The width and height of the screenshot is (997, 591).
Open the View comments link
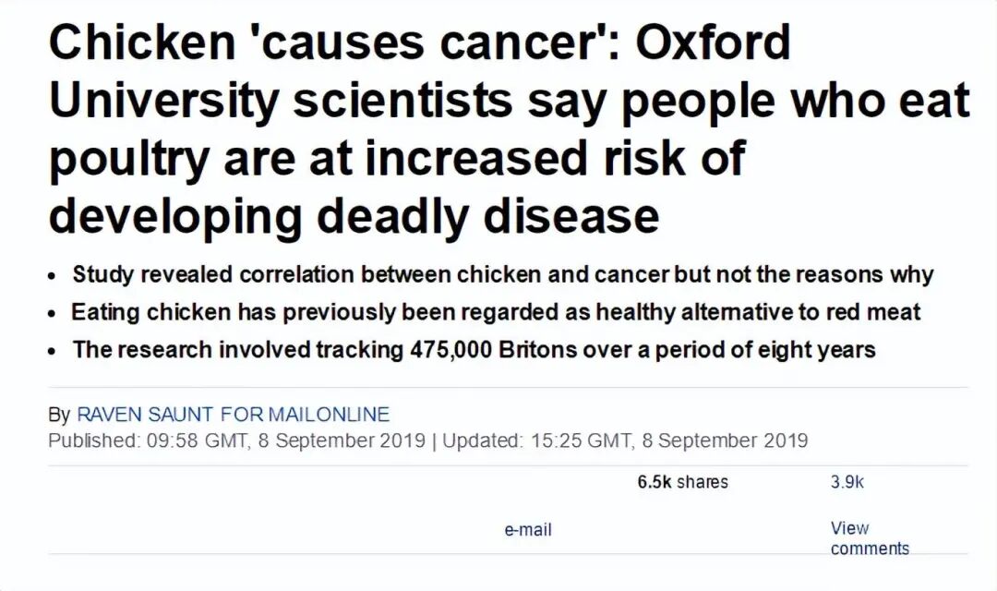[869, 538]
